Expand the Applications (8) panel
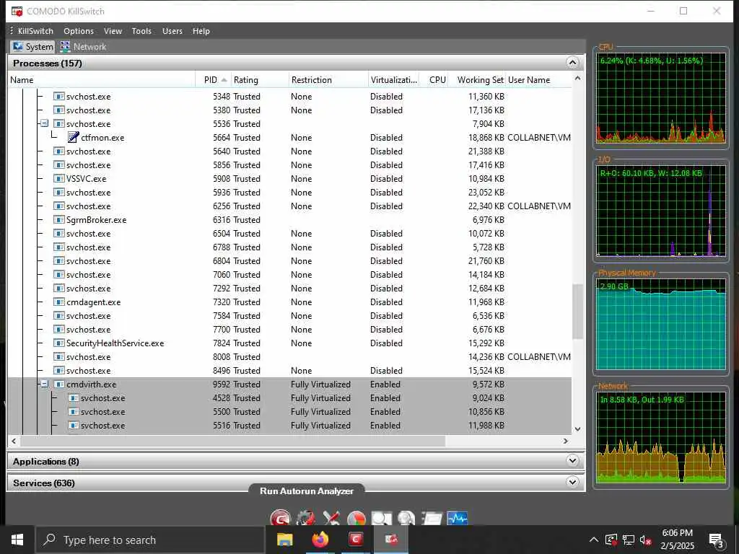 click(x=572, y=461)
